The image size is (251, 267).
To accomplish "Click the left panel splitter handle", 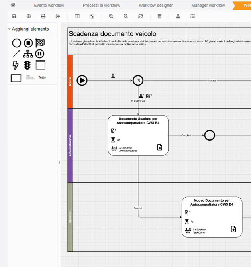I will pos(59,163).
